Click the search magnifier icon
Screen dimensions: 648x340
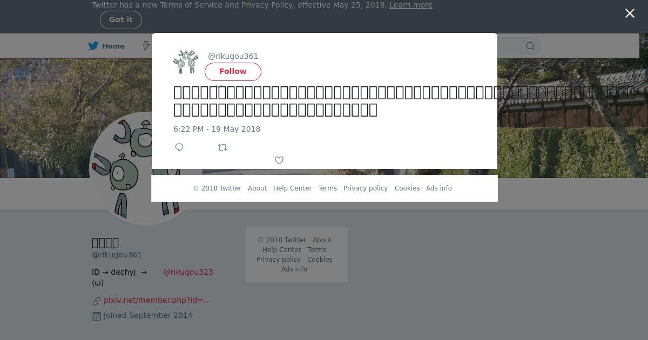pyautogui.click(x=530, y=46)
